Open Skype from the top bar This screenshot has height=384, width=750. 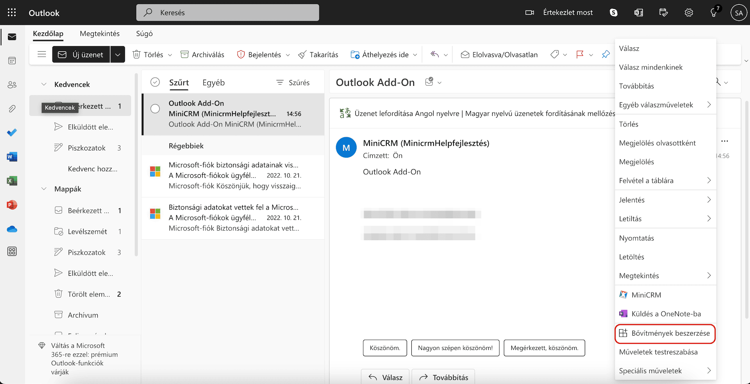pyautogui.click(x=613, y=12)
